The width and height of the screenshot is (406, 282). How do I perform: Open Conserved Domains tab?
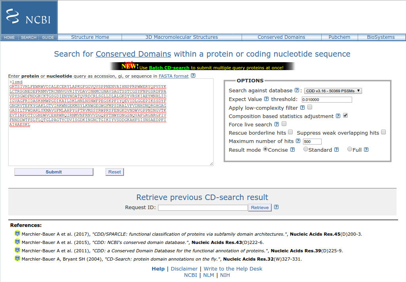tap(281, 37)
